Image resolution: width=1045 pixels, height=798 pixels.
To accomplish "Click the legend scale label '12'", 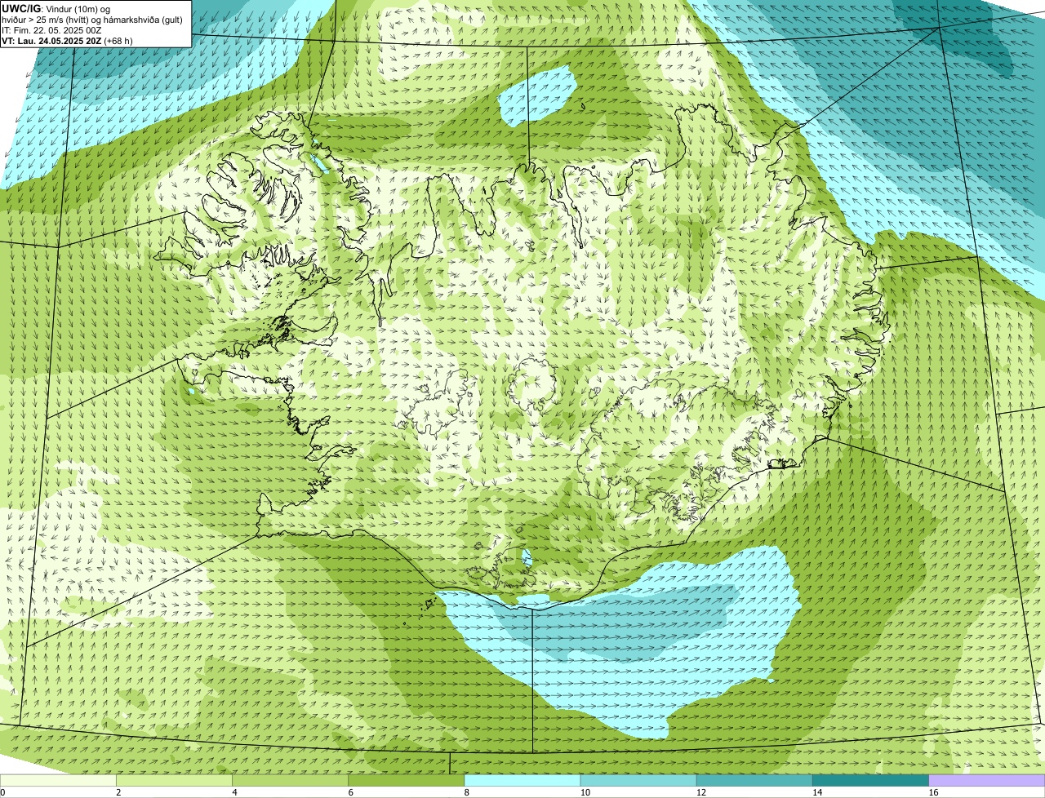I will point(700,792).
